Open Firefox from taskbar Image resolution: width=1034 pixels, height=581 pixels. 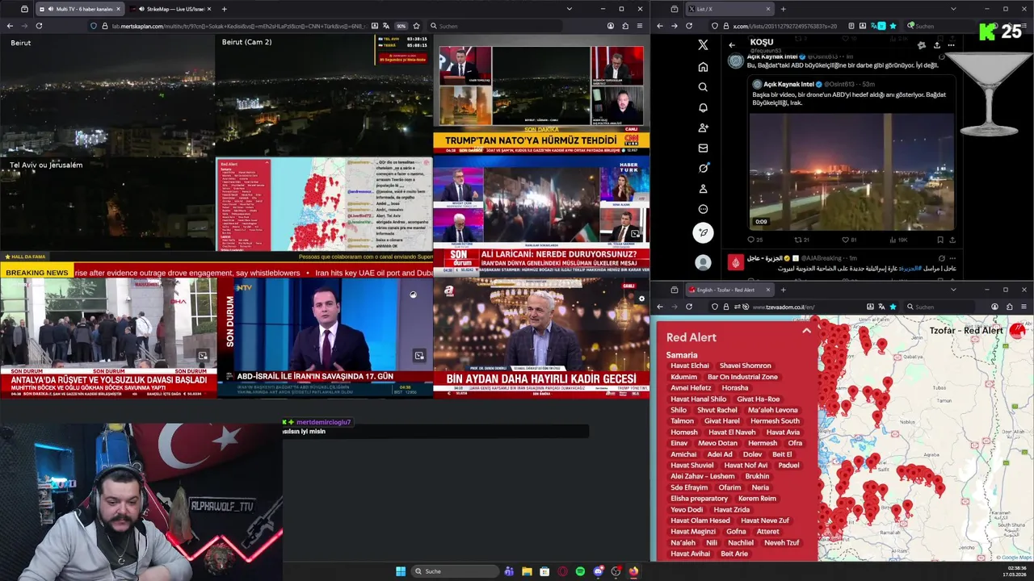[633, 571]
